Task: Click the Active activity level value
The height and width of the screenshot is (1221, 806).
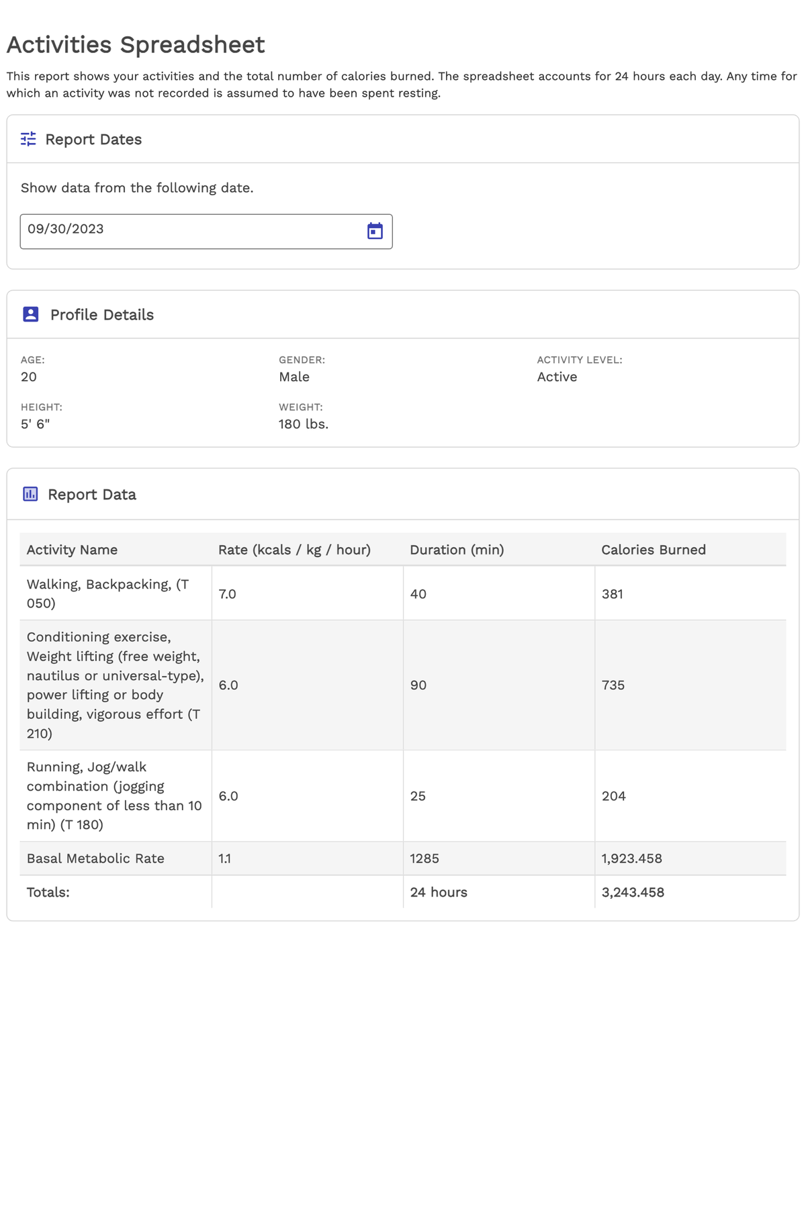Action: click(x=557, y=377)
